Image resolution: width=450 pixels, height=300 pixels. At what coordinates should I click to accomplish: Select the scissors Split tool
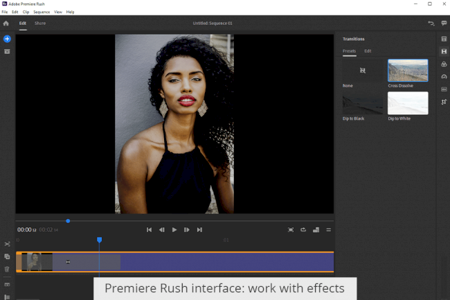click(x=7, y=244)
